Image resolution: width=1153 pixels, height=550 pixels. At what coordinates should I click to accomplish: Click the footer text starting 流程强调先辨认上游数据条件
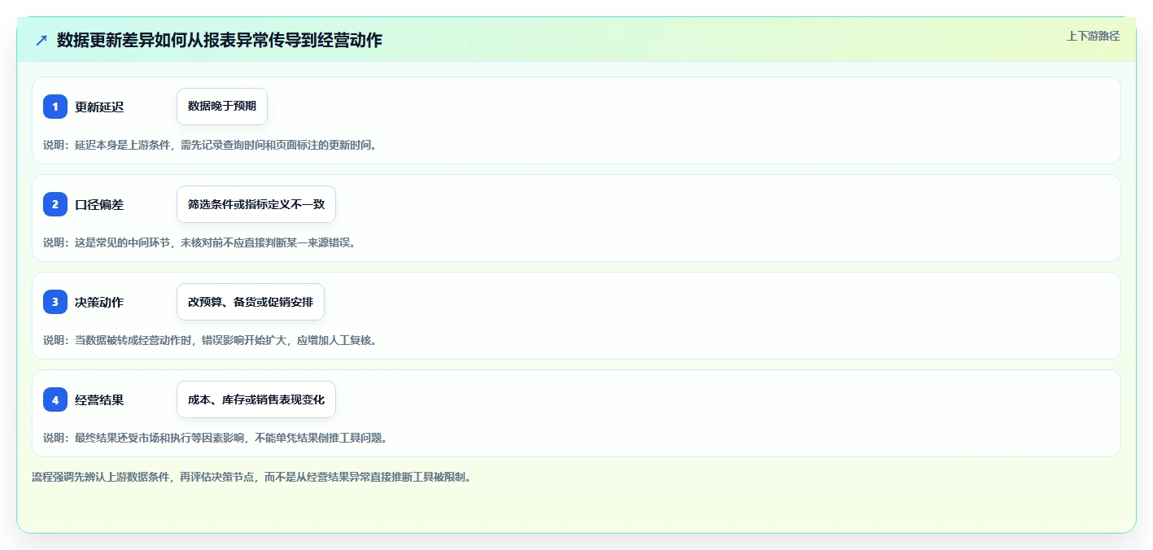point(251,477)
